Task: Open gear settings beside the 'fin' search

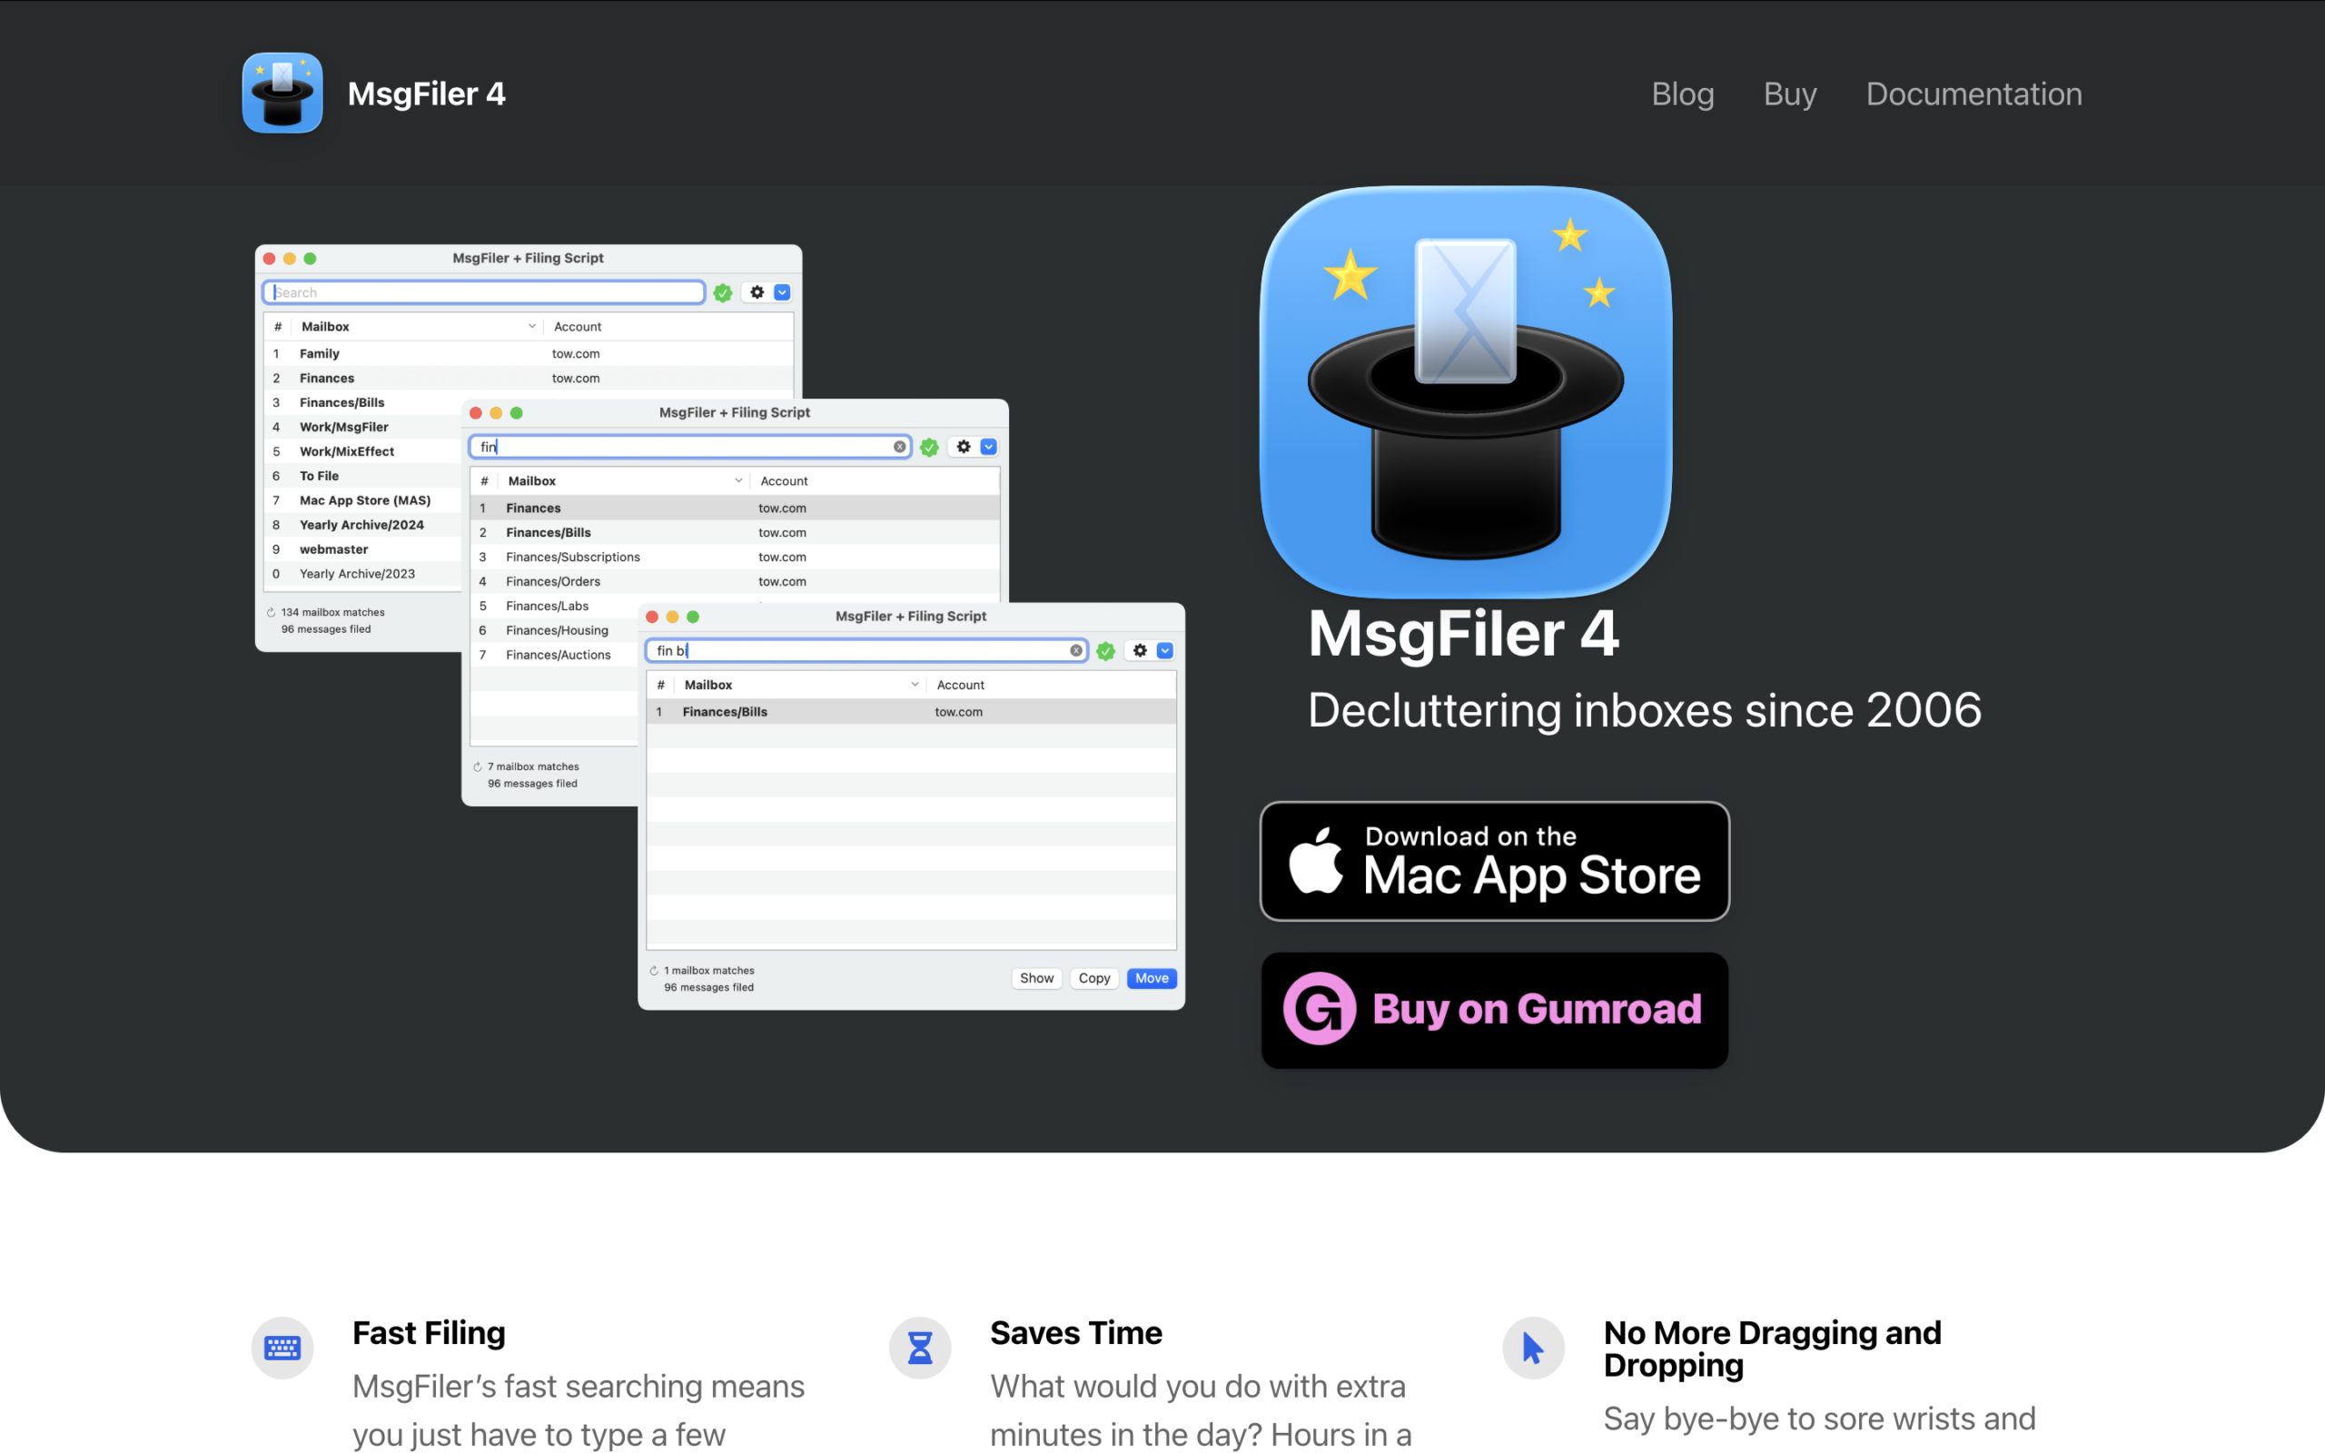Action: (964, 447)
